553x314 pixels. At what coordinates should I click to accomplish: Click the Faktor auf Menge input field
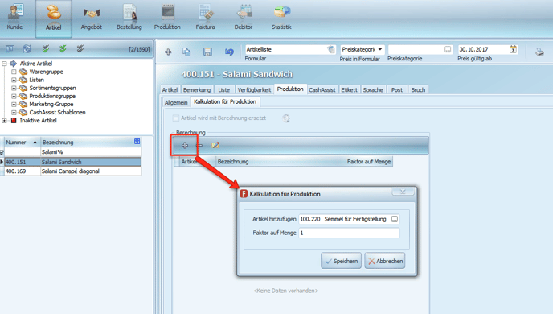(x=349, y=233)
